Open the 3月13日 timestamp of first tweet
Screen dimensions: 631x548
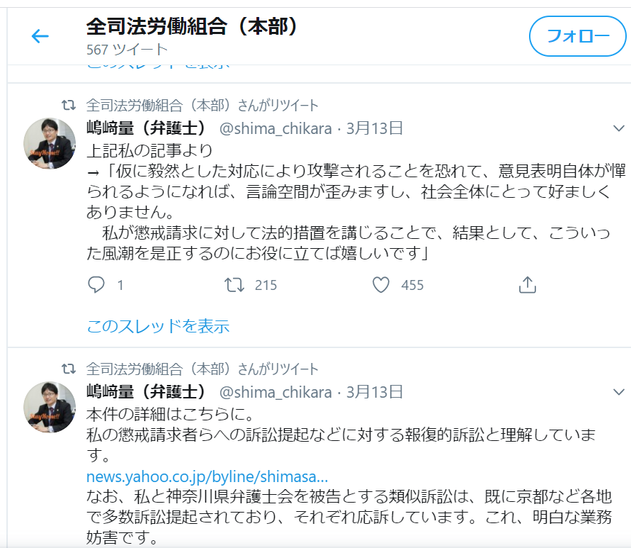375,128
